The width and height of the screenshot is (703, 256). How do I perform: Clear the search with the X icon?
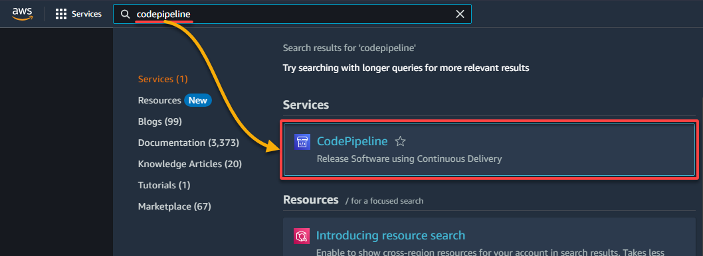coord(460,15)
